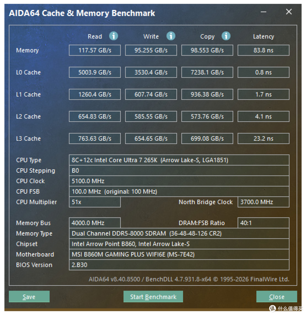Screen dimensions: 306x315
Task: Click the L2 Cache Copy value 573.76 GB/s
Action: click(207, 117)
